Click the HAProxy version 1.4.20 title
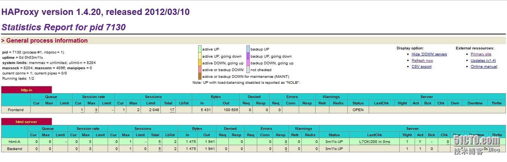This screenshot has width=507, height=162. coord(95,12)
